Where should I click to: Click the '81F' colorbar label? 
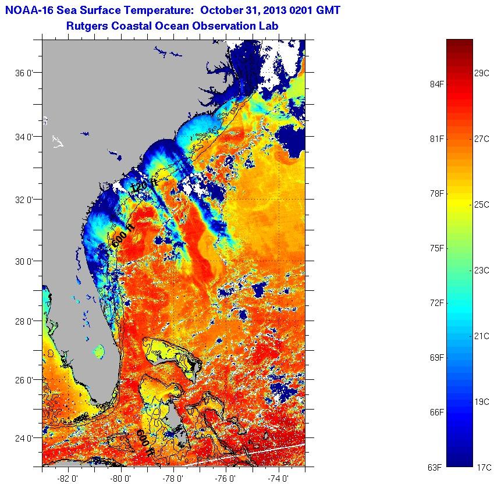click(437, 138)
